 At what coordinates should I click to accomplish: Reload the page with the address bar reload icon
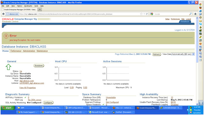click(x=147, y=14)
